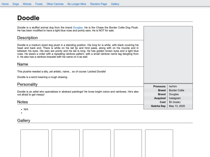
Task: Click the Doodle page title
Action: pos(28,18)
